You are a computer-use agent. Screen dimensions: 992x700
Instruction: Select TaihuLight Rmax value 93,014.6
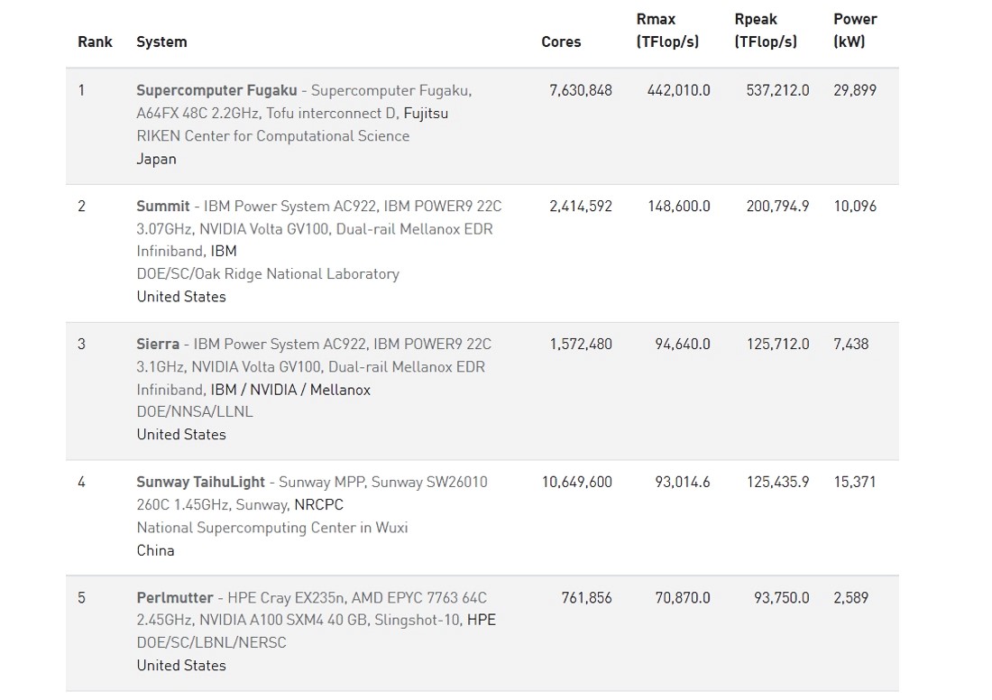[x=683, y=483]
